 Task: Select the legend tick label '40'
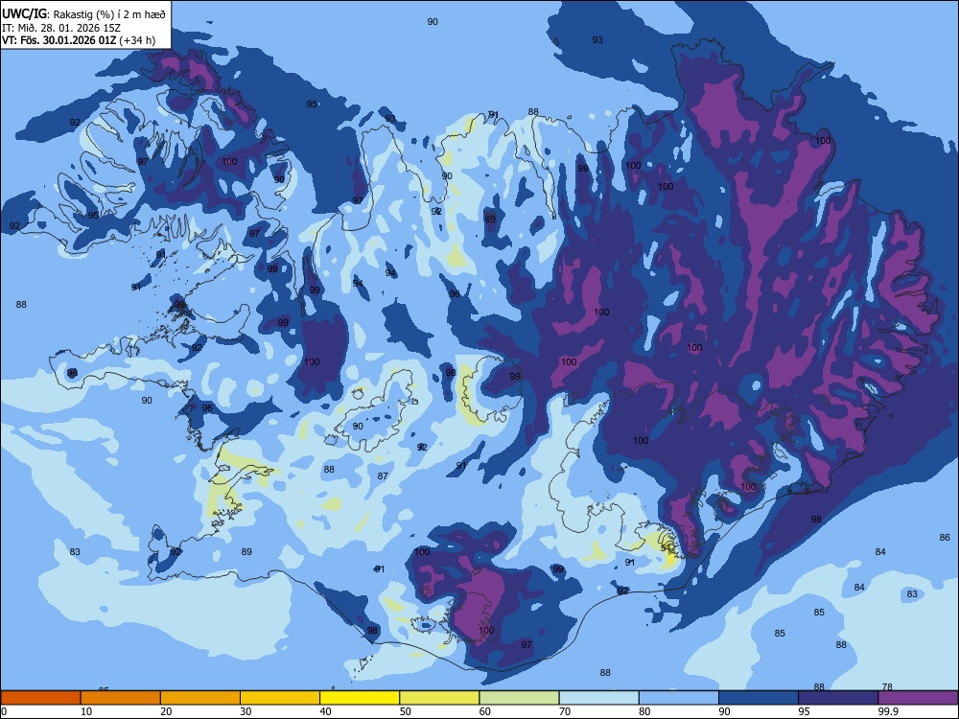(326, 711)
